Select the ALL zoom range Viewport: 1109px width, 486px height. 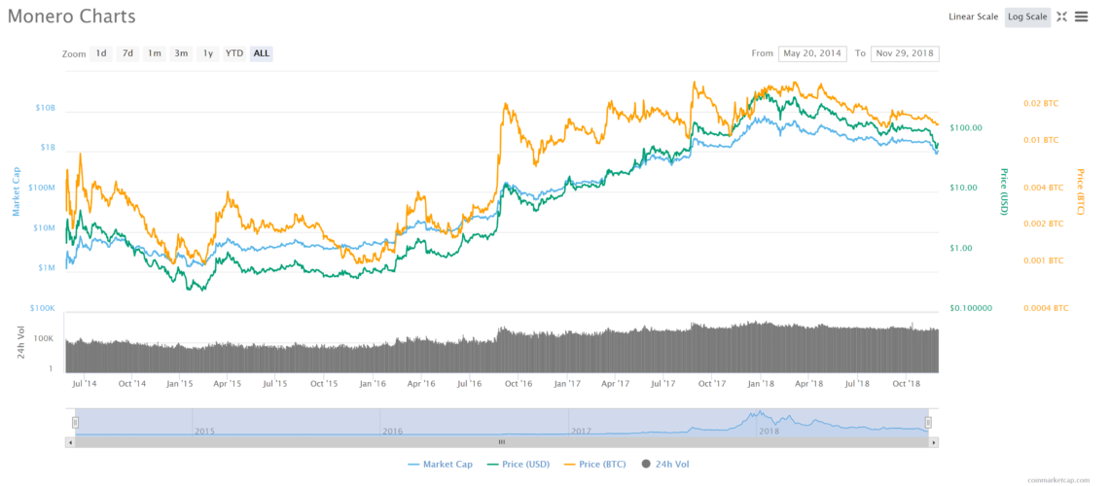click(x=261, y=53)
